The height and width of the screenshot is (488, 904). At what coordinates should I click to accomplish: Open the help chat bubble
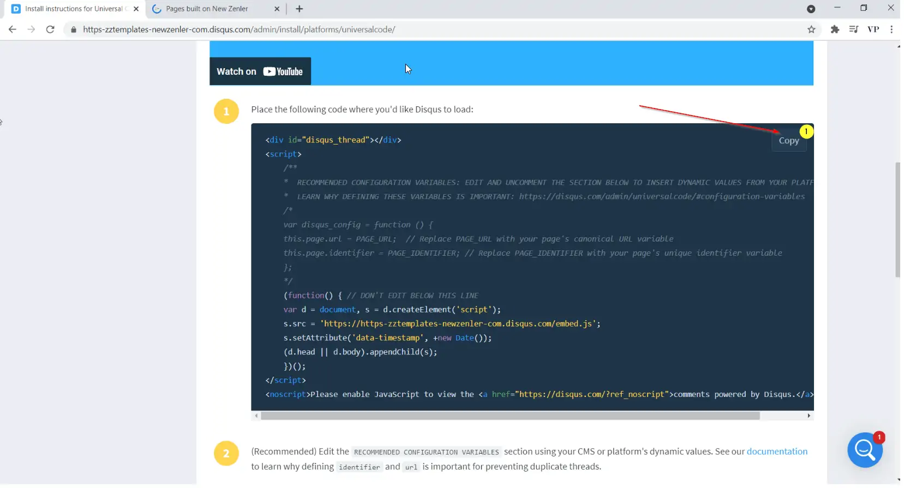coord(865,450)
